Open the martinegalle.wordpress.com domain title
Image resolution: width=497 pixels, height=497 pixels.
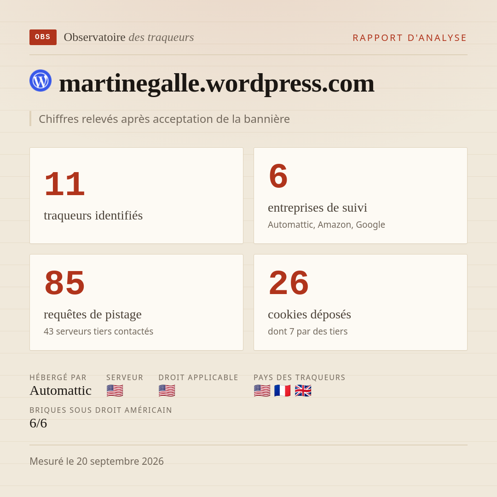217,83
